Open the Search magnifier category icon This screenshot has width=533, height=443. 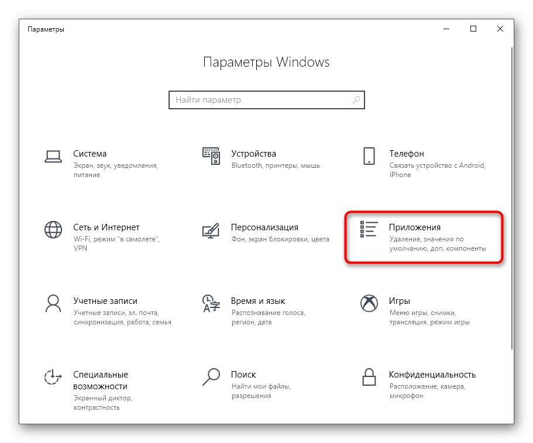click(211, 377)
